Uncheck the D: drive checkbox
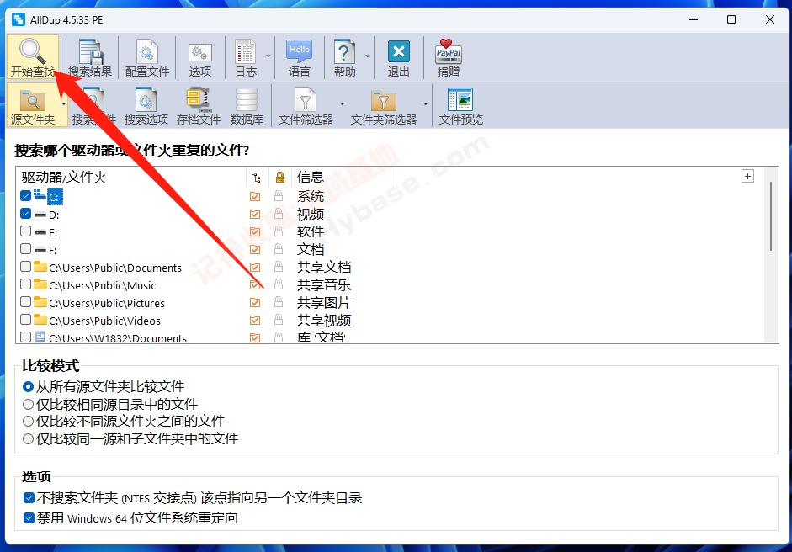This screenshot has width=792, height=552. click(26, 214)
